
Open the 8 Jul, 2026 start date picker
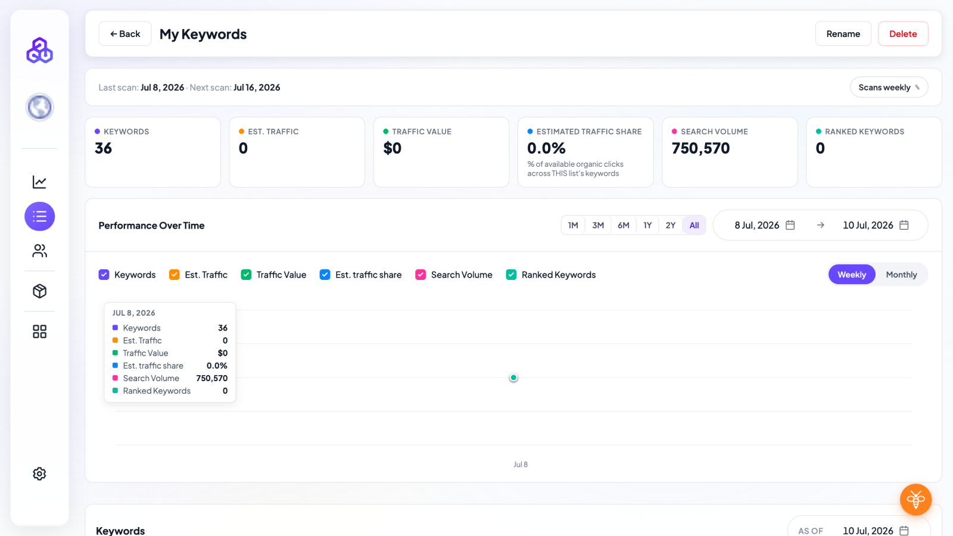[765, 225]
